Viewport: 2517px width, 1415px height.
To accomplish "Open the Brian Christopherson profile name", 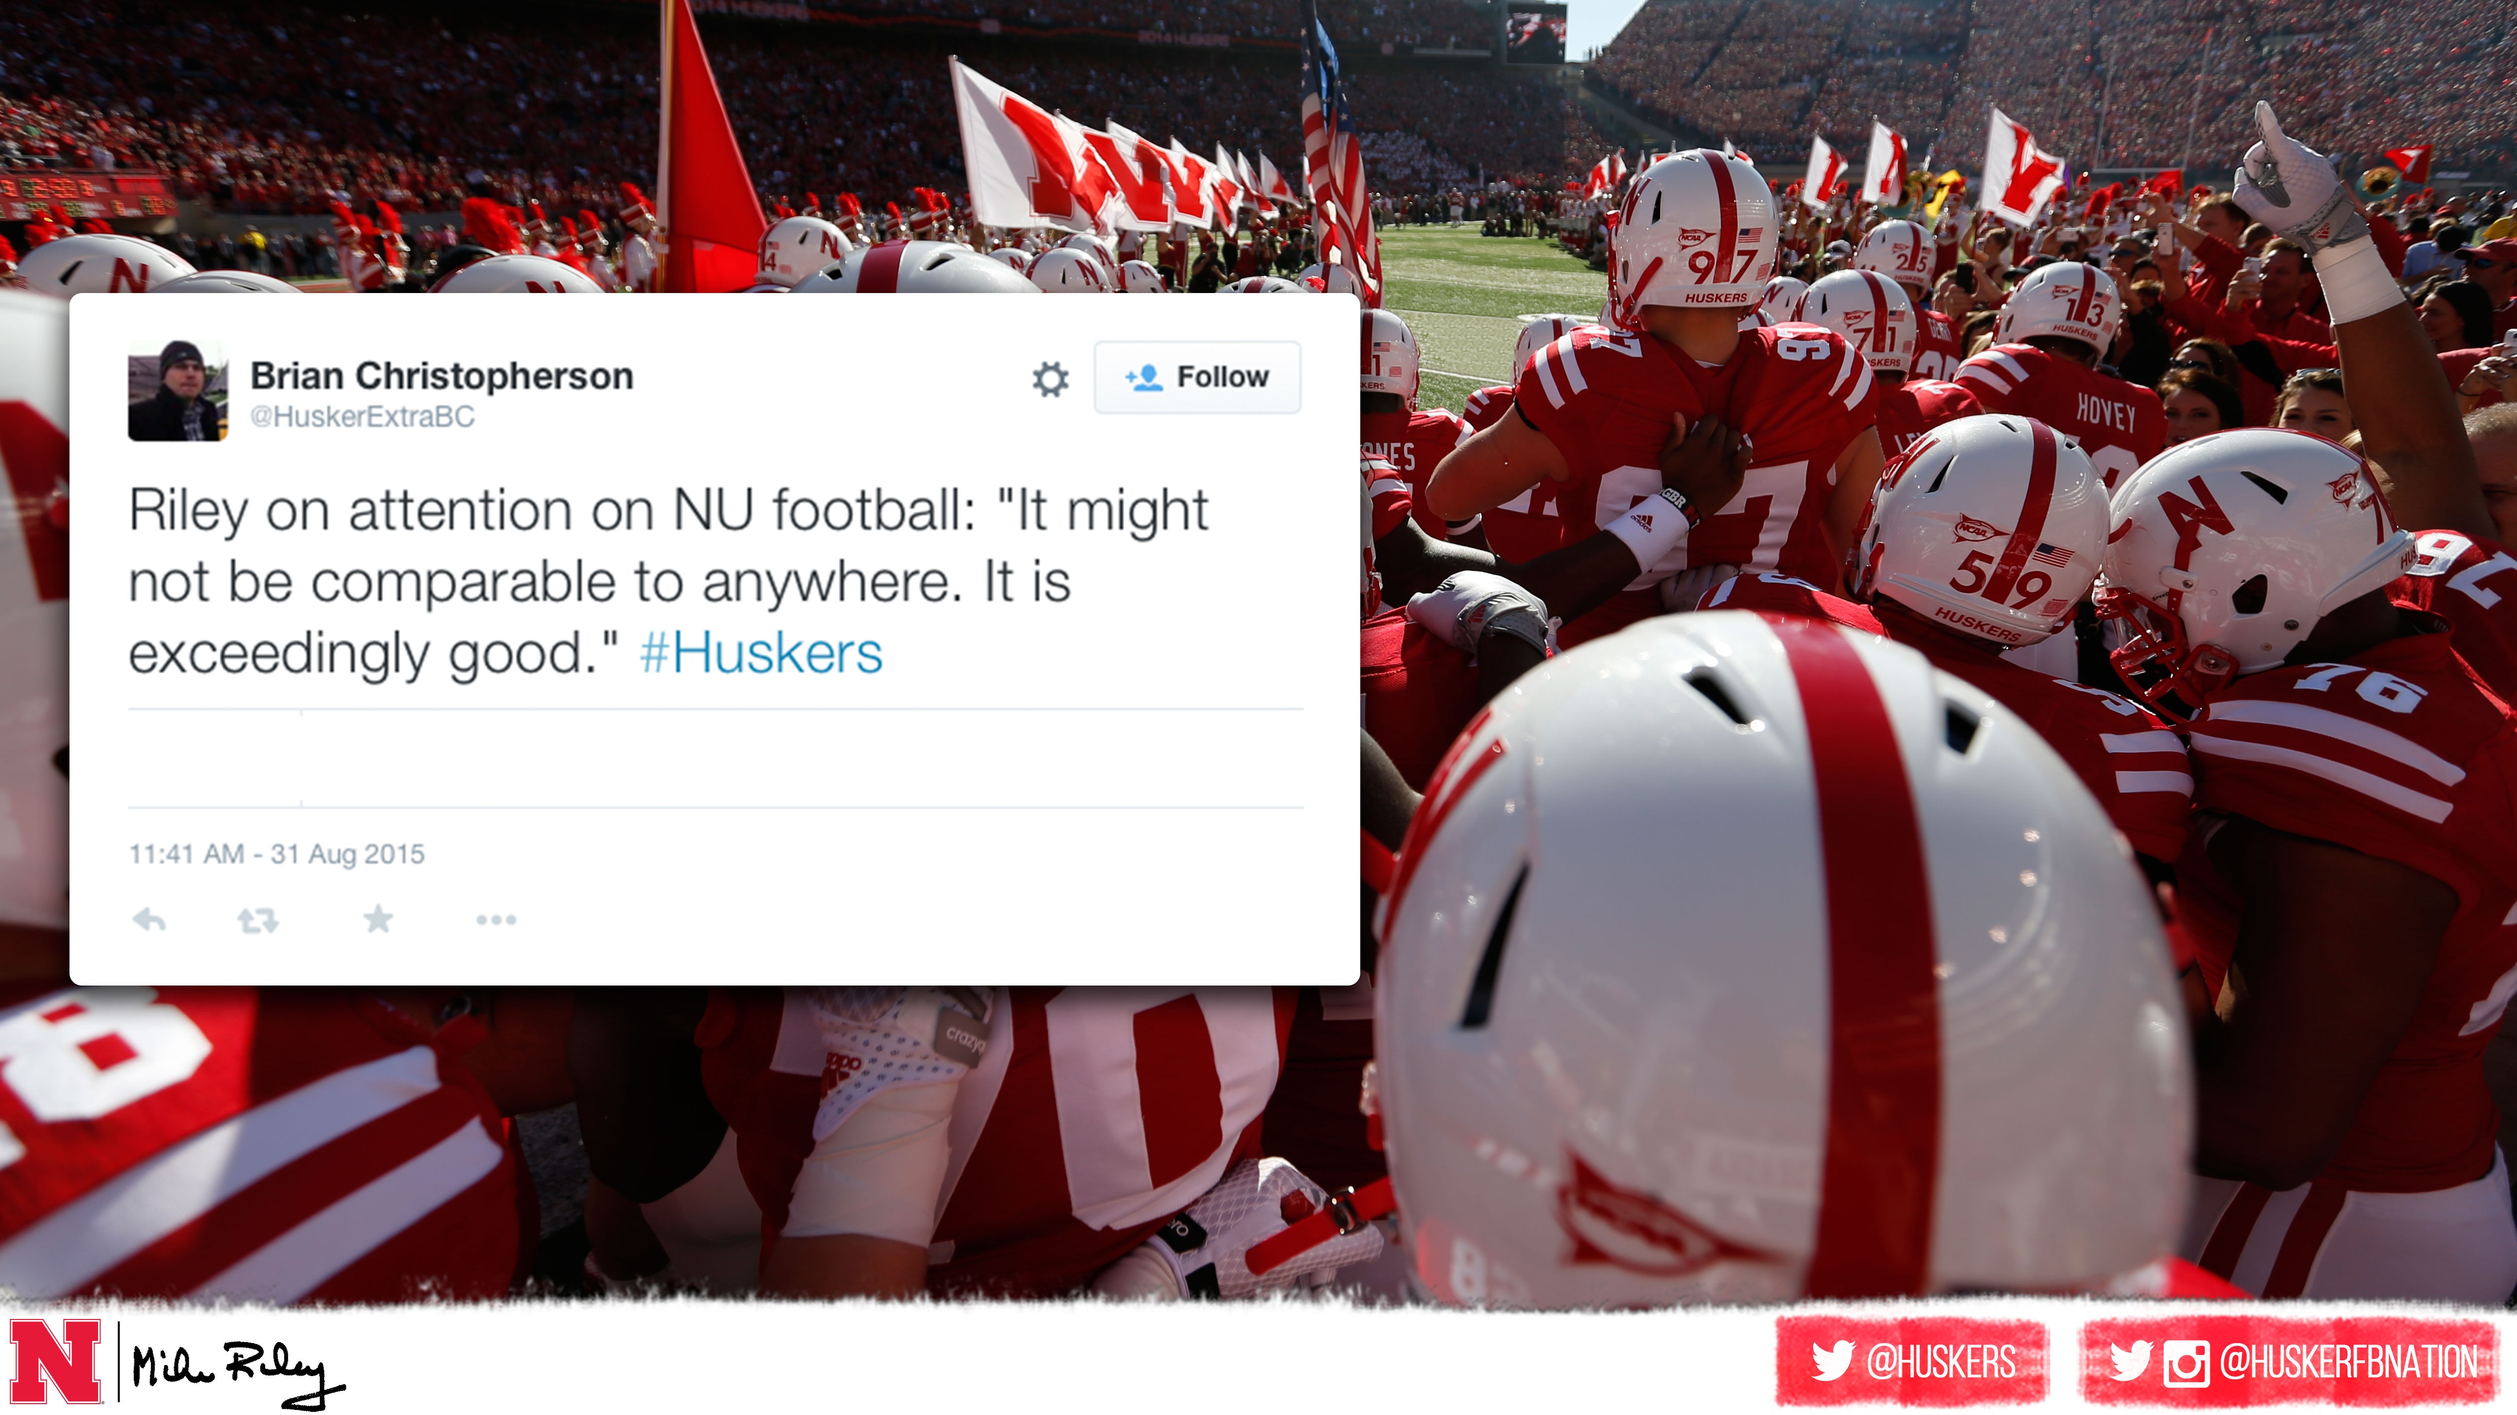I will point(442,375).
